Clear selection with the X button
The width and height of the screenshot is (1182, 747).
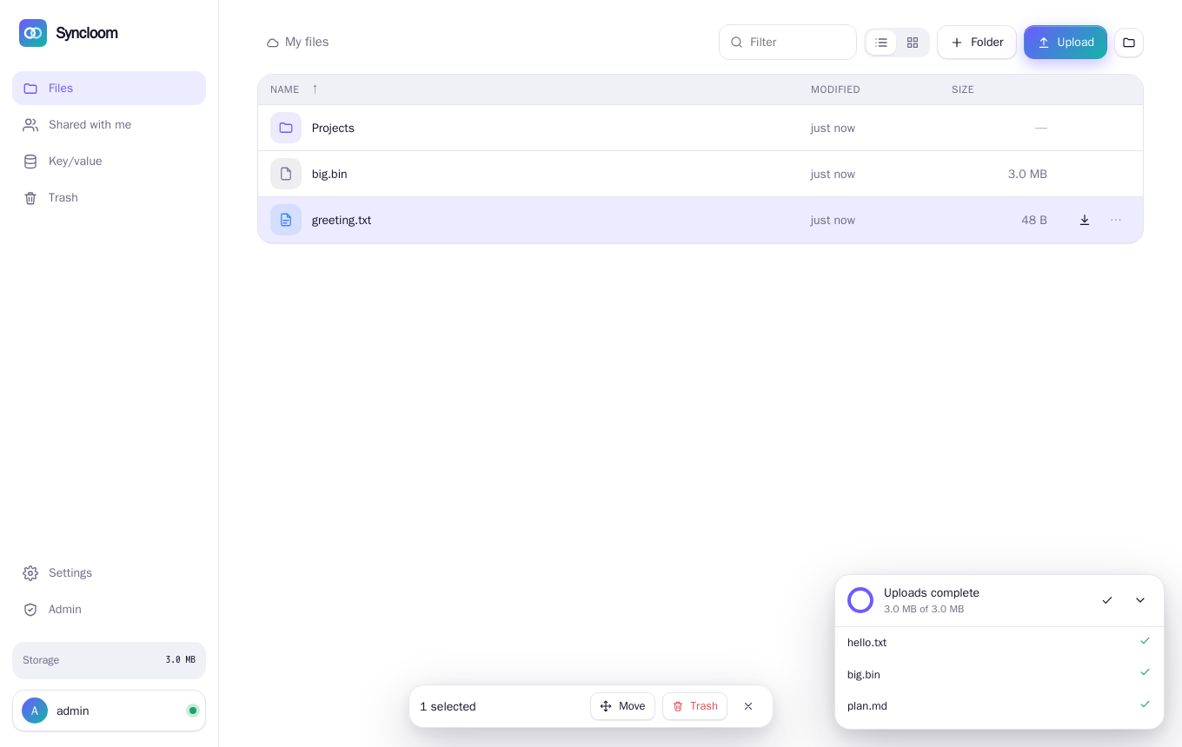click(x=748, y=706)
